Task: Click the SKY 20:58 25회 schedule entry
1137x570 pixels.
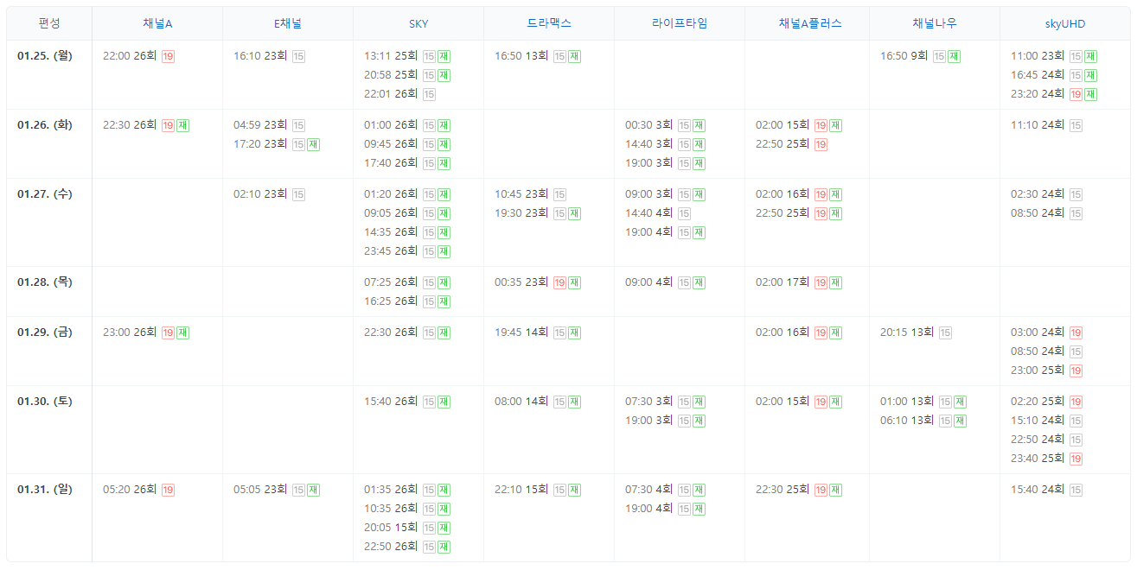Action: click(x=406, y=75)
